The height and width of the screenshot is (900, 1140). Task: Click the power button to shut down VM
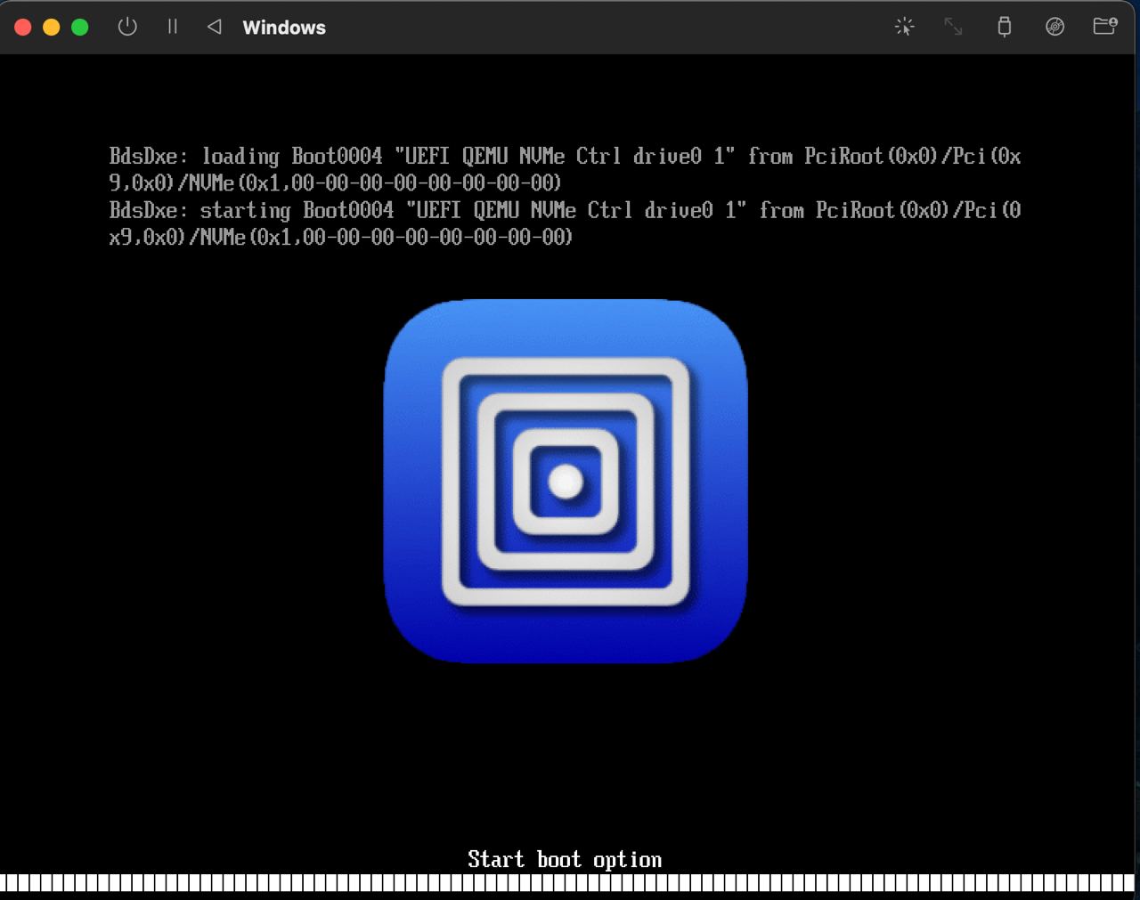click(x=127, y=27)
